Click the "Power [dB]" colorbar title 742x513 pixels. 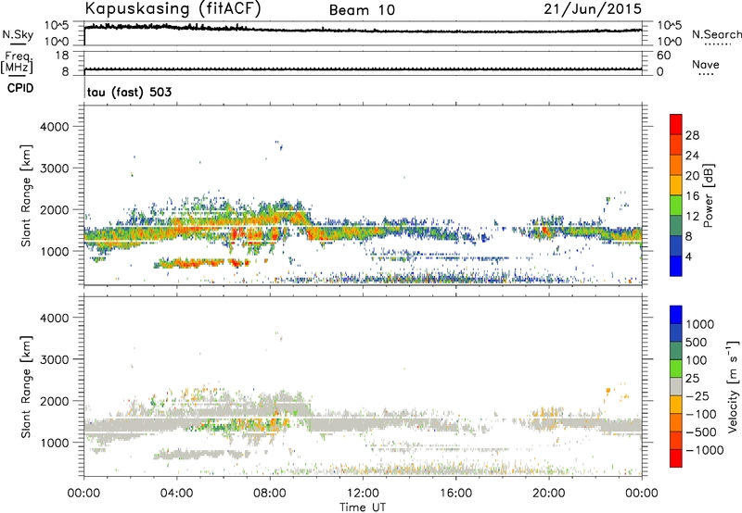point(708,195)
